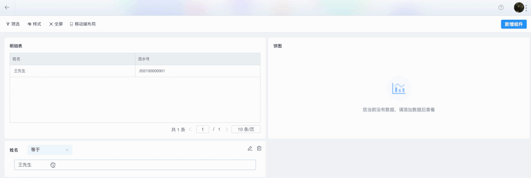Screen dimensions: 531x178
Task: Click the 新增组件 button
Action: [514, 24]
